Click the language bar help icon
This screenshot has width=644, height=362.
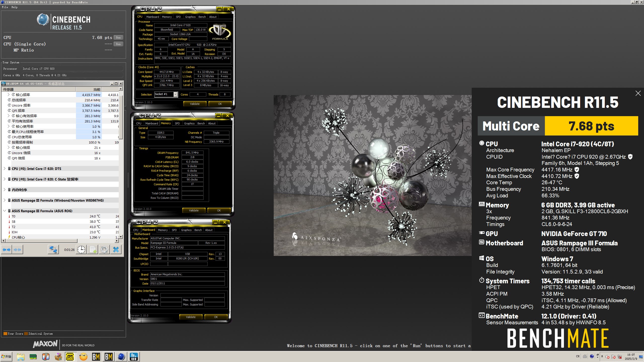pos(592,356)
